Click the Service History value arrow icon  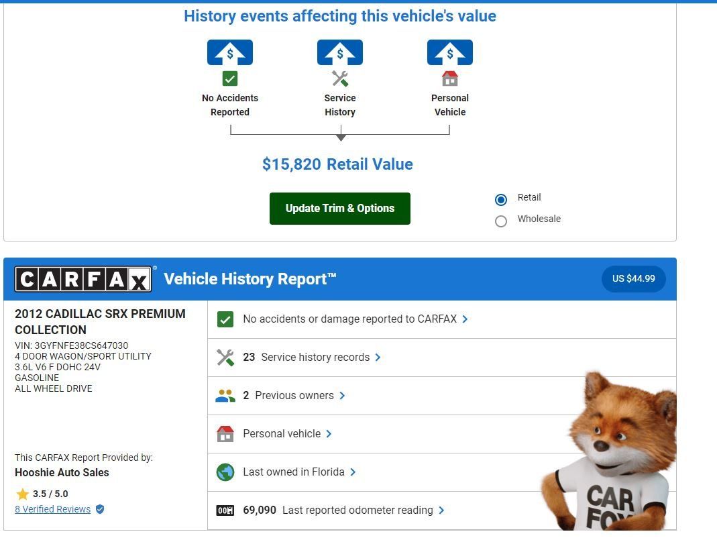click(340, 52)
